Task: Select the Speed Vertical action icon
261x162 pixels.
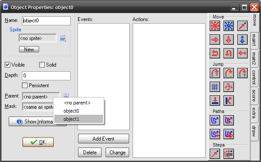Action: point(229,40)
